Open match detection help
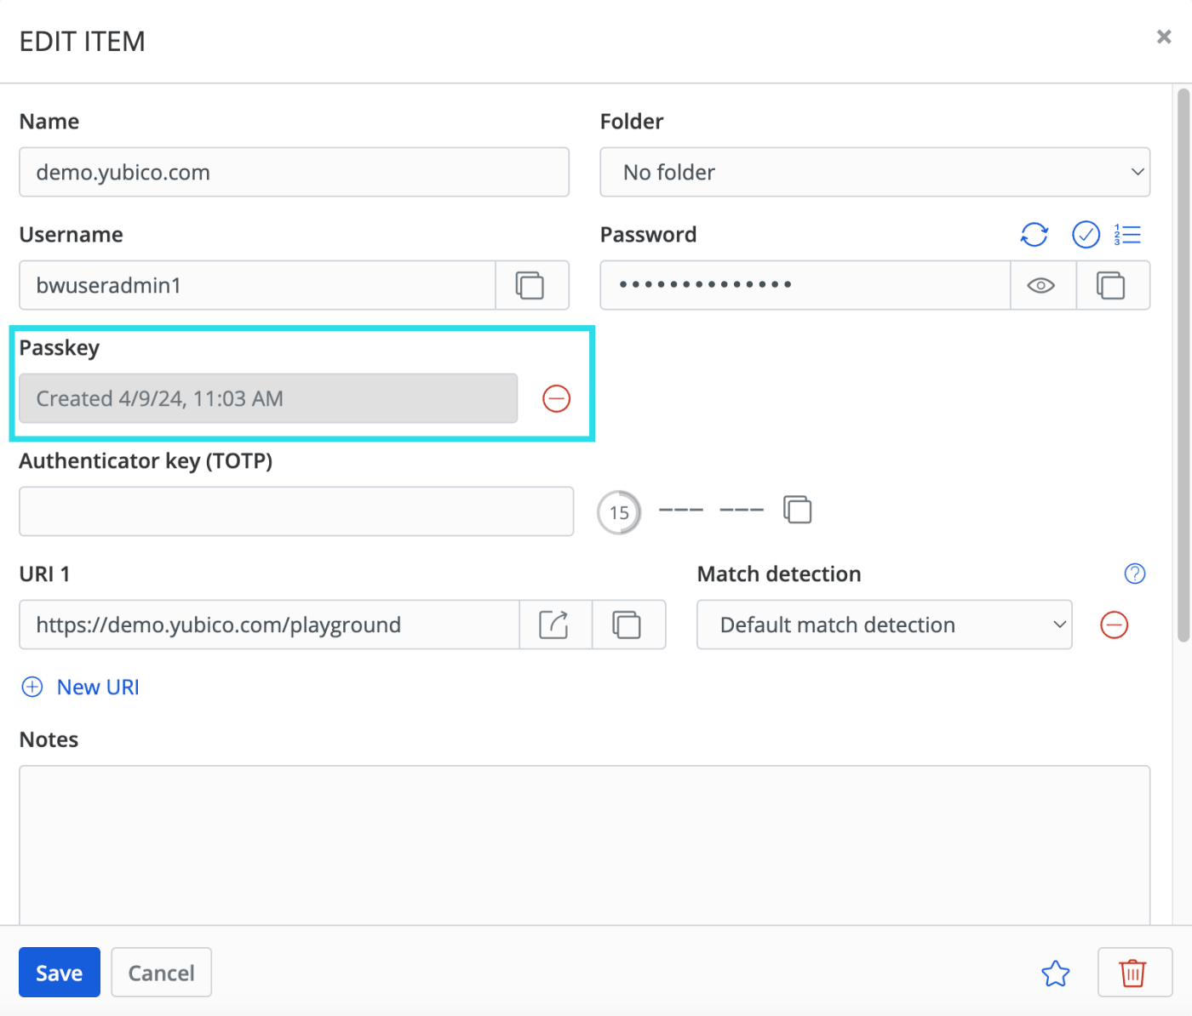The width and height of the screenshot is (1192, 1016). pos(1135,574)
